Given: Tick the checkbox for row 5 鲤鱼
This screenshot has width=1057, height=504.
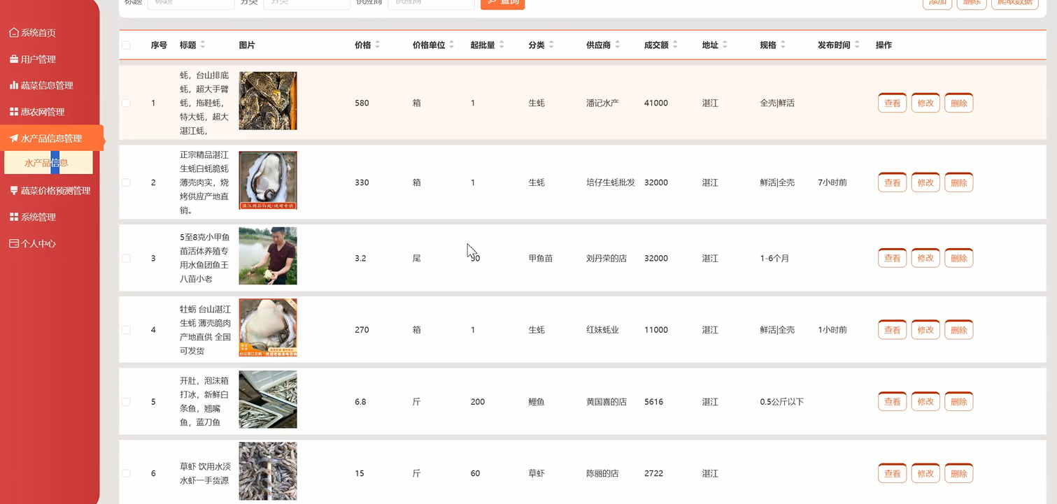Looking at the screenshot, I should [126, 402].
